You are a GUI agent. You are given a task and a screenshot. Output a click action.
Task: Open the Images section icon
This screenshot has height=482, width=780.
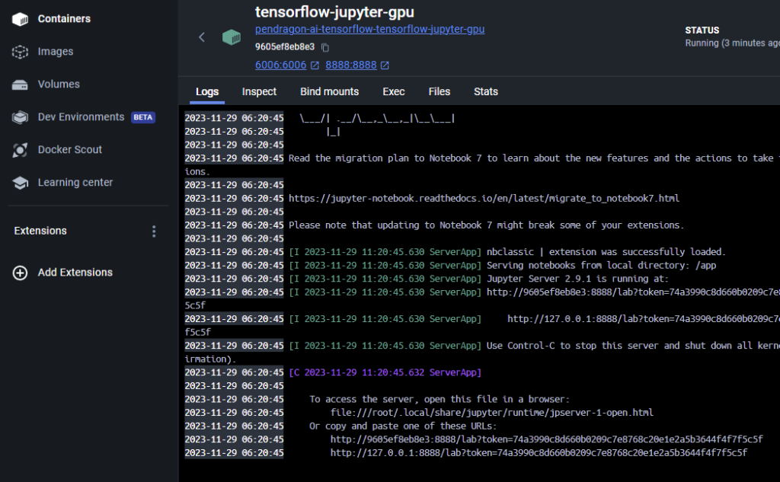pyautogui.click(x=20, y=52)
